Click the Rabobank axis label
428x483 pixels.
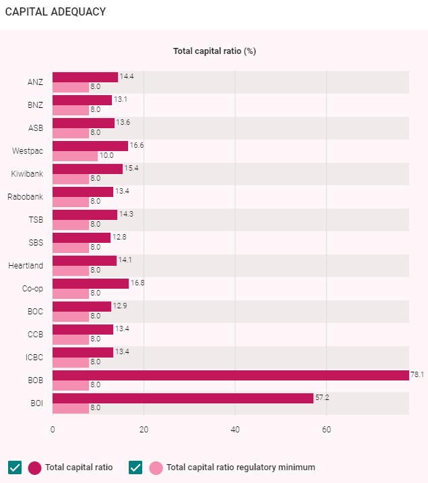coord(25,197)
